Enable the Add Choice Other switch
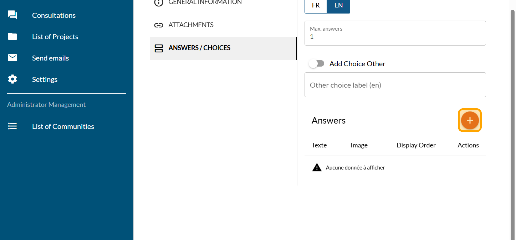 coord(317,64)
